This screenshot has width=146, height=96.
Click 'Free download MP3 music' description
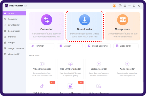coord(70,74)
